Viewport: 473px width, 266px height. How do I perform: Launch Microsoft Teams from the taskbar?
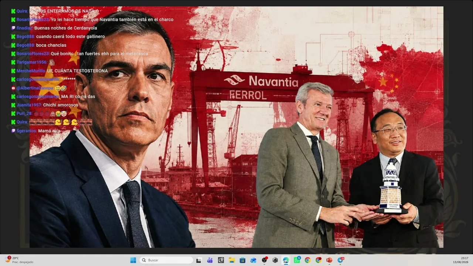(x=210, y=260)
